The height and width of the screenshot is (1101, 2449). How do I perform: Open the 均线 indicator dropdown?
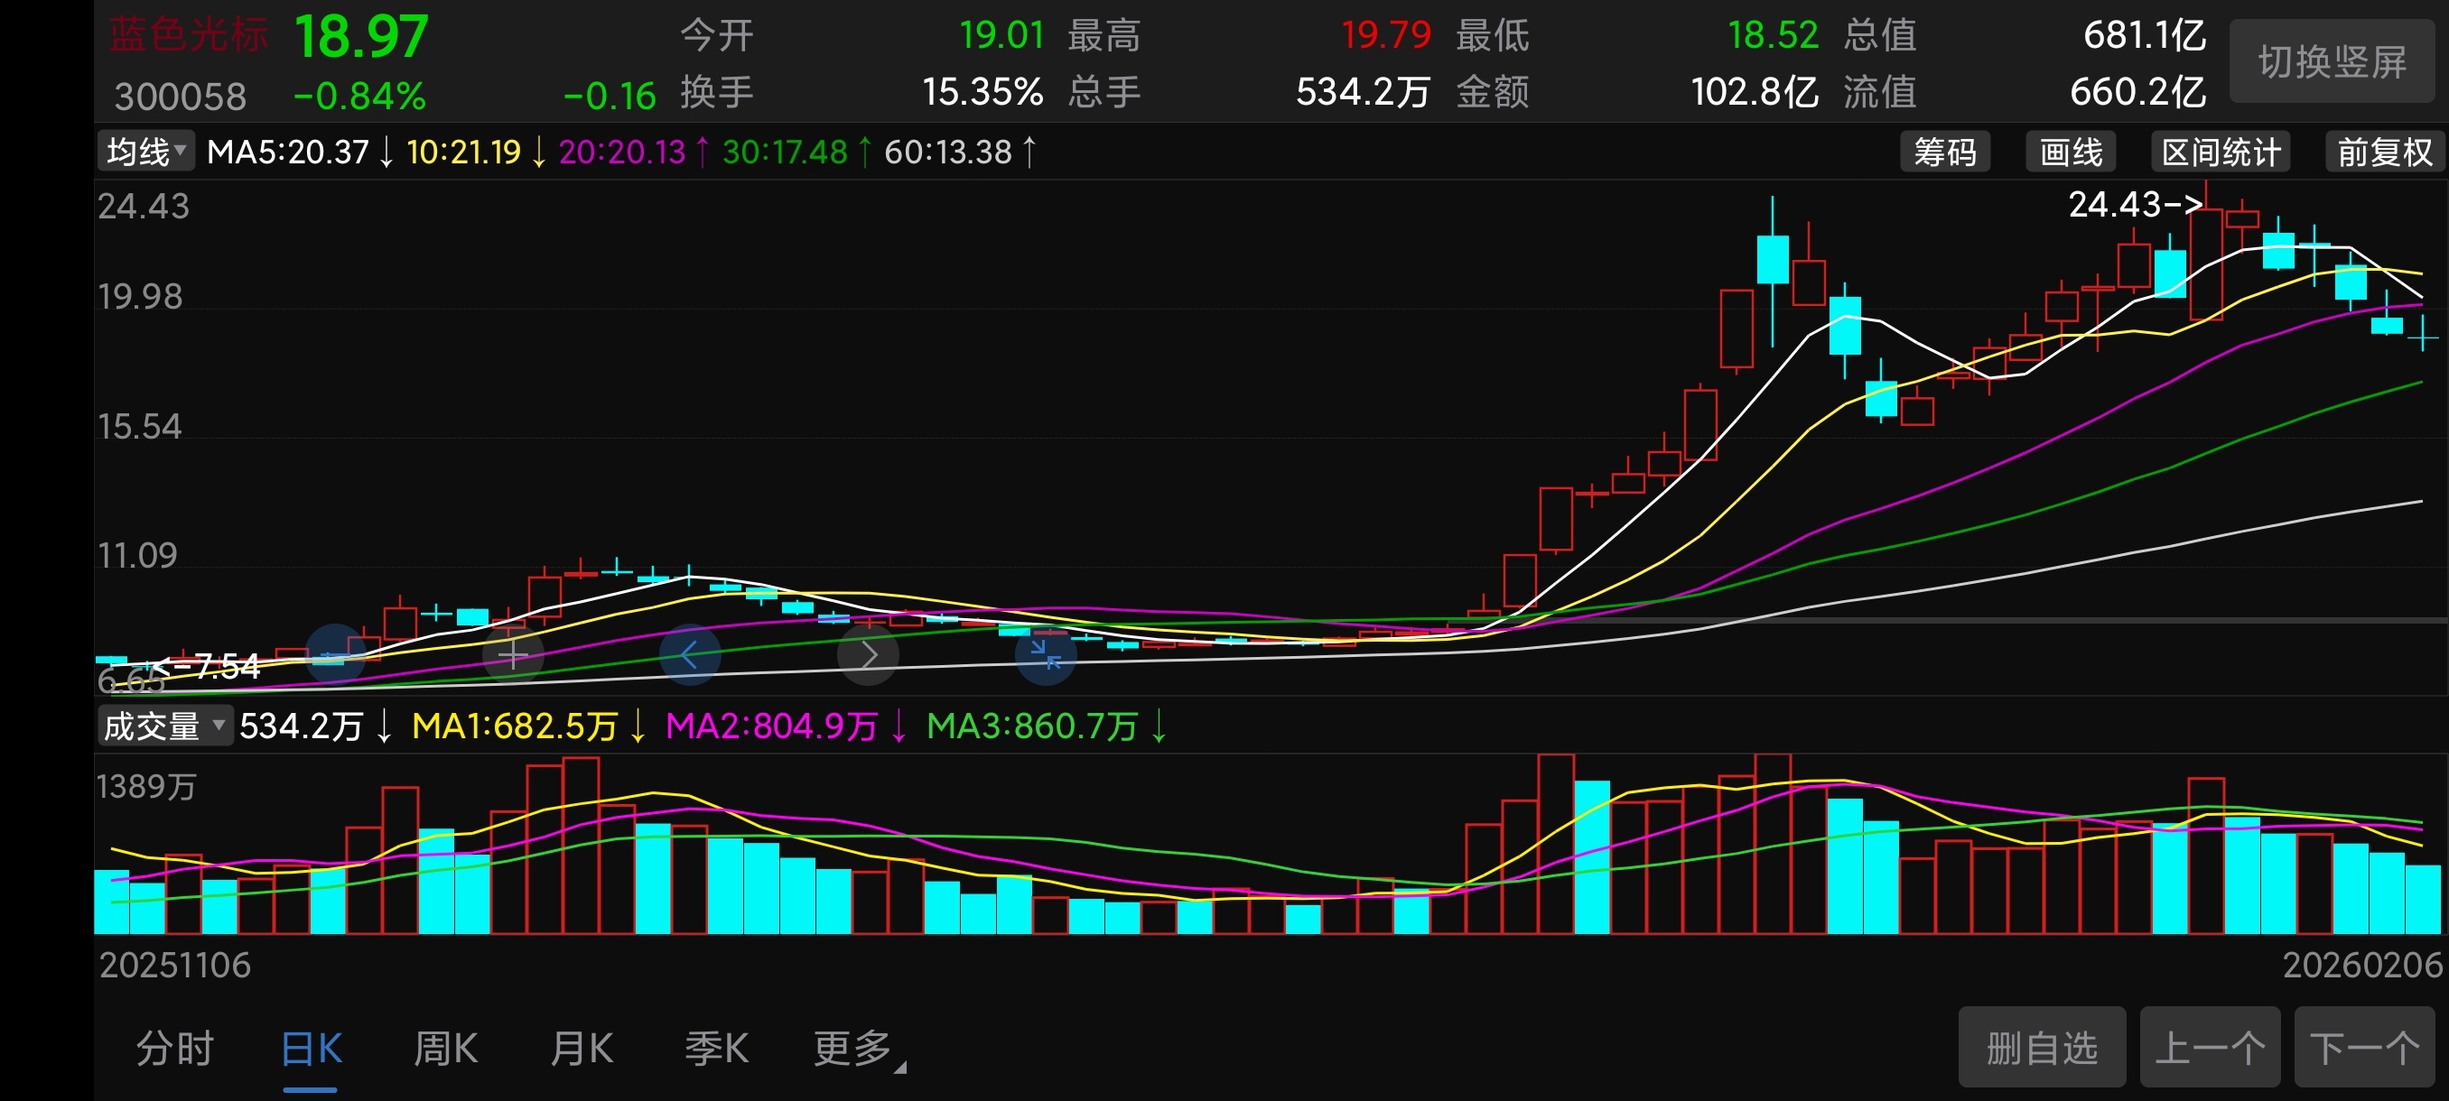coord(146,152)
